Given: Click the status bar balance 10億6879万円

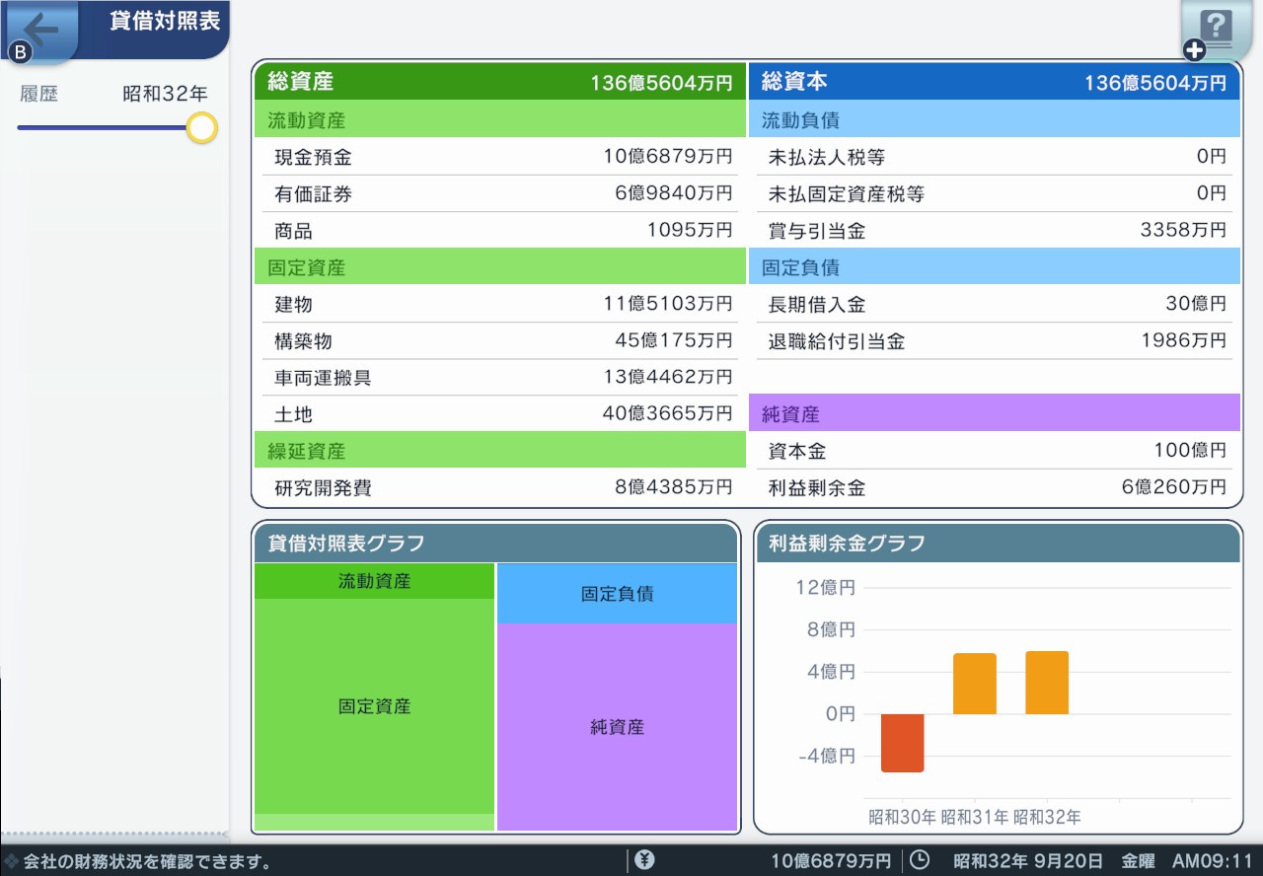Looking at the screenshot, I should tap(831, 860).
